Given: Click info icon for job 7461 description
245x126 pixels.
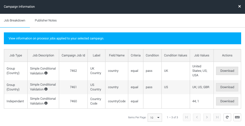Looking at the screenshot, I should [x=46, y=89].
